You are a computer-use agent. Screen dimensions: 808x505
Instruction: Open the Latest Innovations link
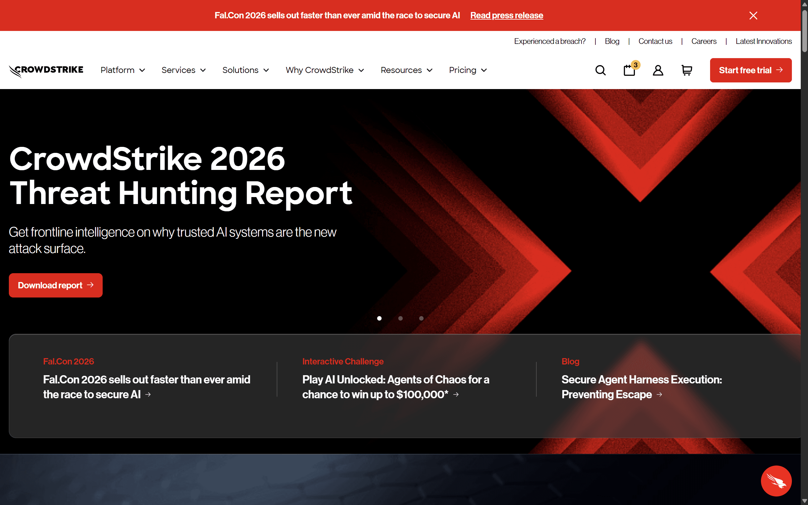click(763, 41)
